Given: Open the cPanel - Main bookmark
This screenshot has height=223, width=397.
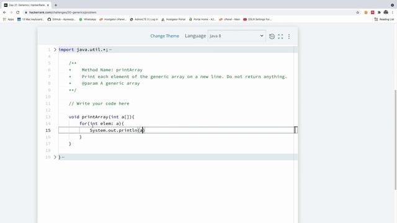Looking at the screenshot, I should (230, 19).
